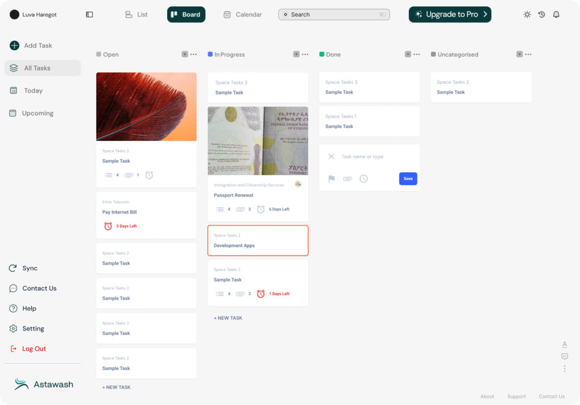This screenshot has width=580, height=405.
Task: Open the In Progress column options menu
Action: (x=305, y=54)
